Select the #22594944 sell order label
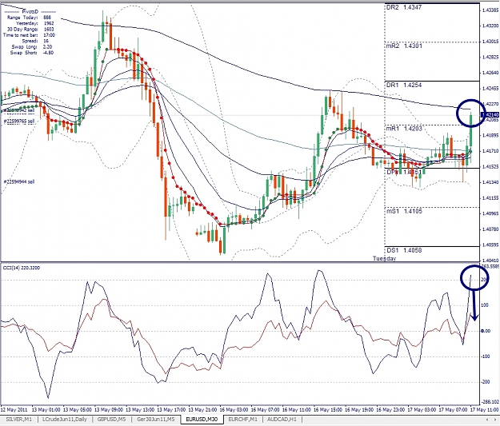 tap(18, 181)
